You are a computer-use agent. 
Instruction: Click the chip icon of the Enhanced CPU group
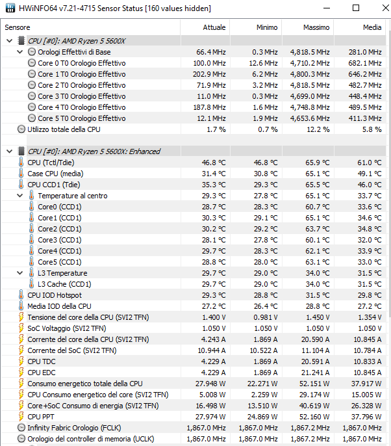[21, 151]
